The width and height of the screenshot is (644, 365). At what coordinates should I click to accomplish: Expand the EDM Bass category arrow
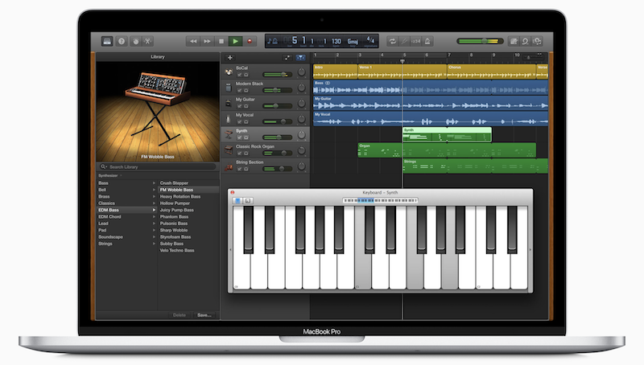155,210
